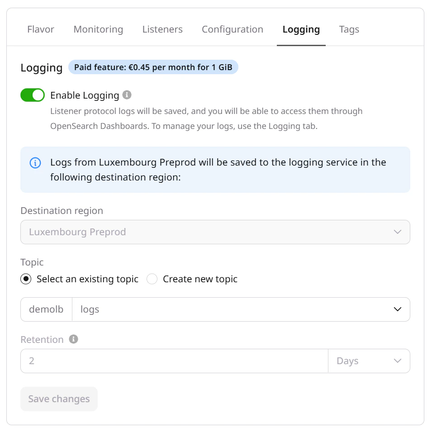Switch to the Monitoring tab
432x432 pixels.
[98, 29]
